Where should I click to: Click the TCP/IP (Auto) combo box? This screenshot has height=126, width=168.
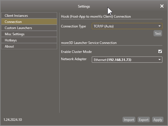127,26
